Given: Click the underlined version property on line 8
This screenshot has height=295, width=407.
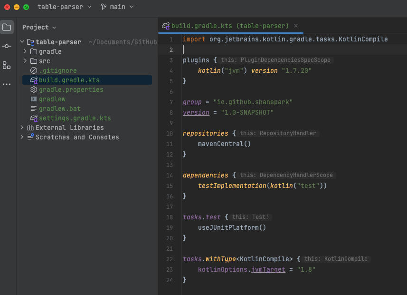Looking at the screenshot, I should (196, 112).
